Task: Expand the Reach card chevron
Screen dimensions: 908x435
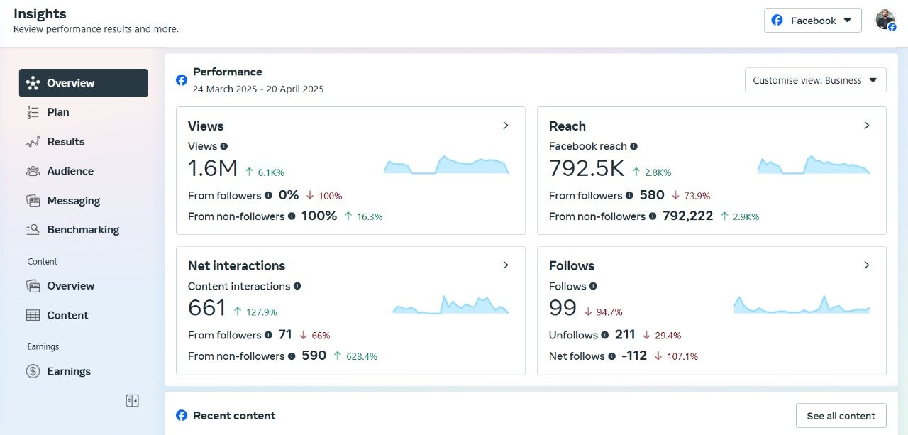Action: point(867,126)
